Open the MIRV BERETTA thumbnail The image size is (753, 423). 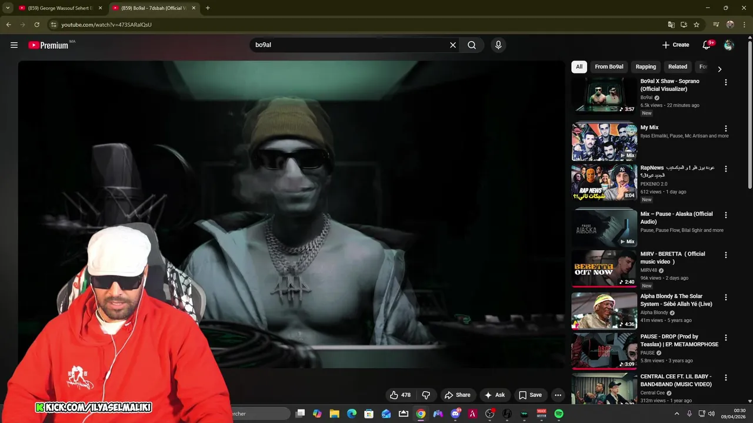tap(604, 268)
